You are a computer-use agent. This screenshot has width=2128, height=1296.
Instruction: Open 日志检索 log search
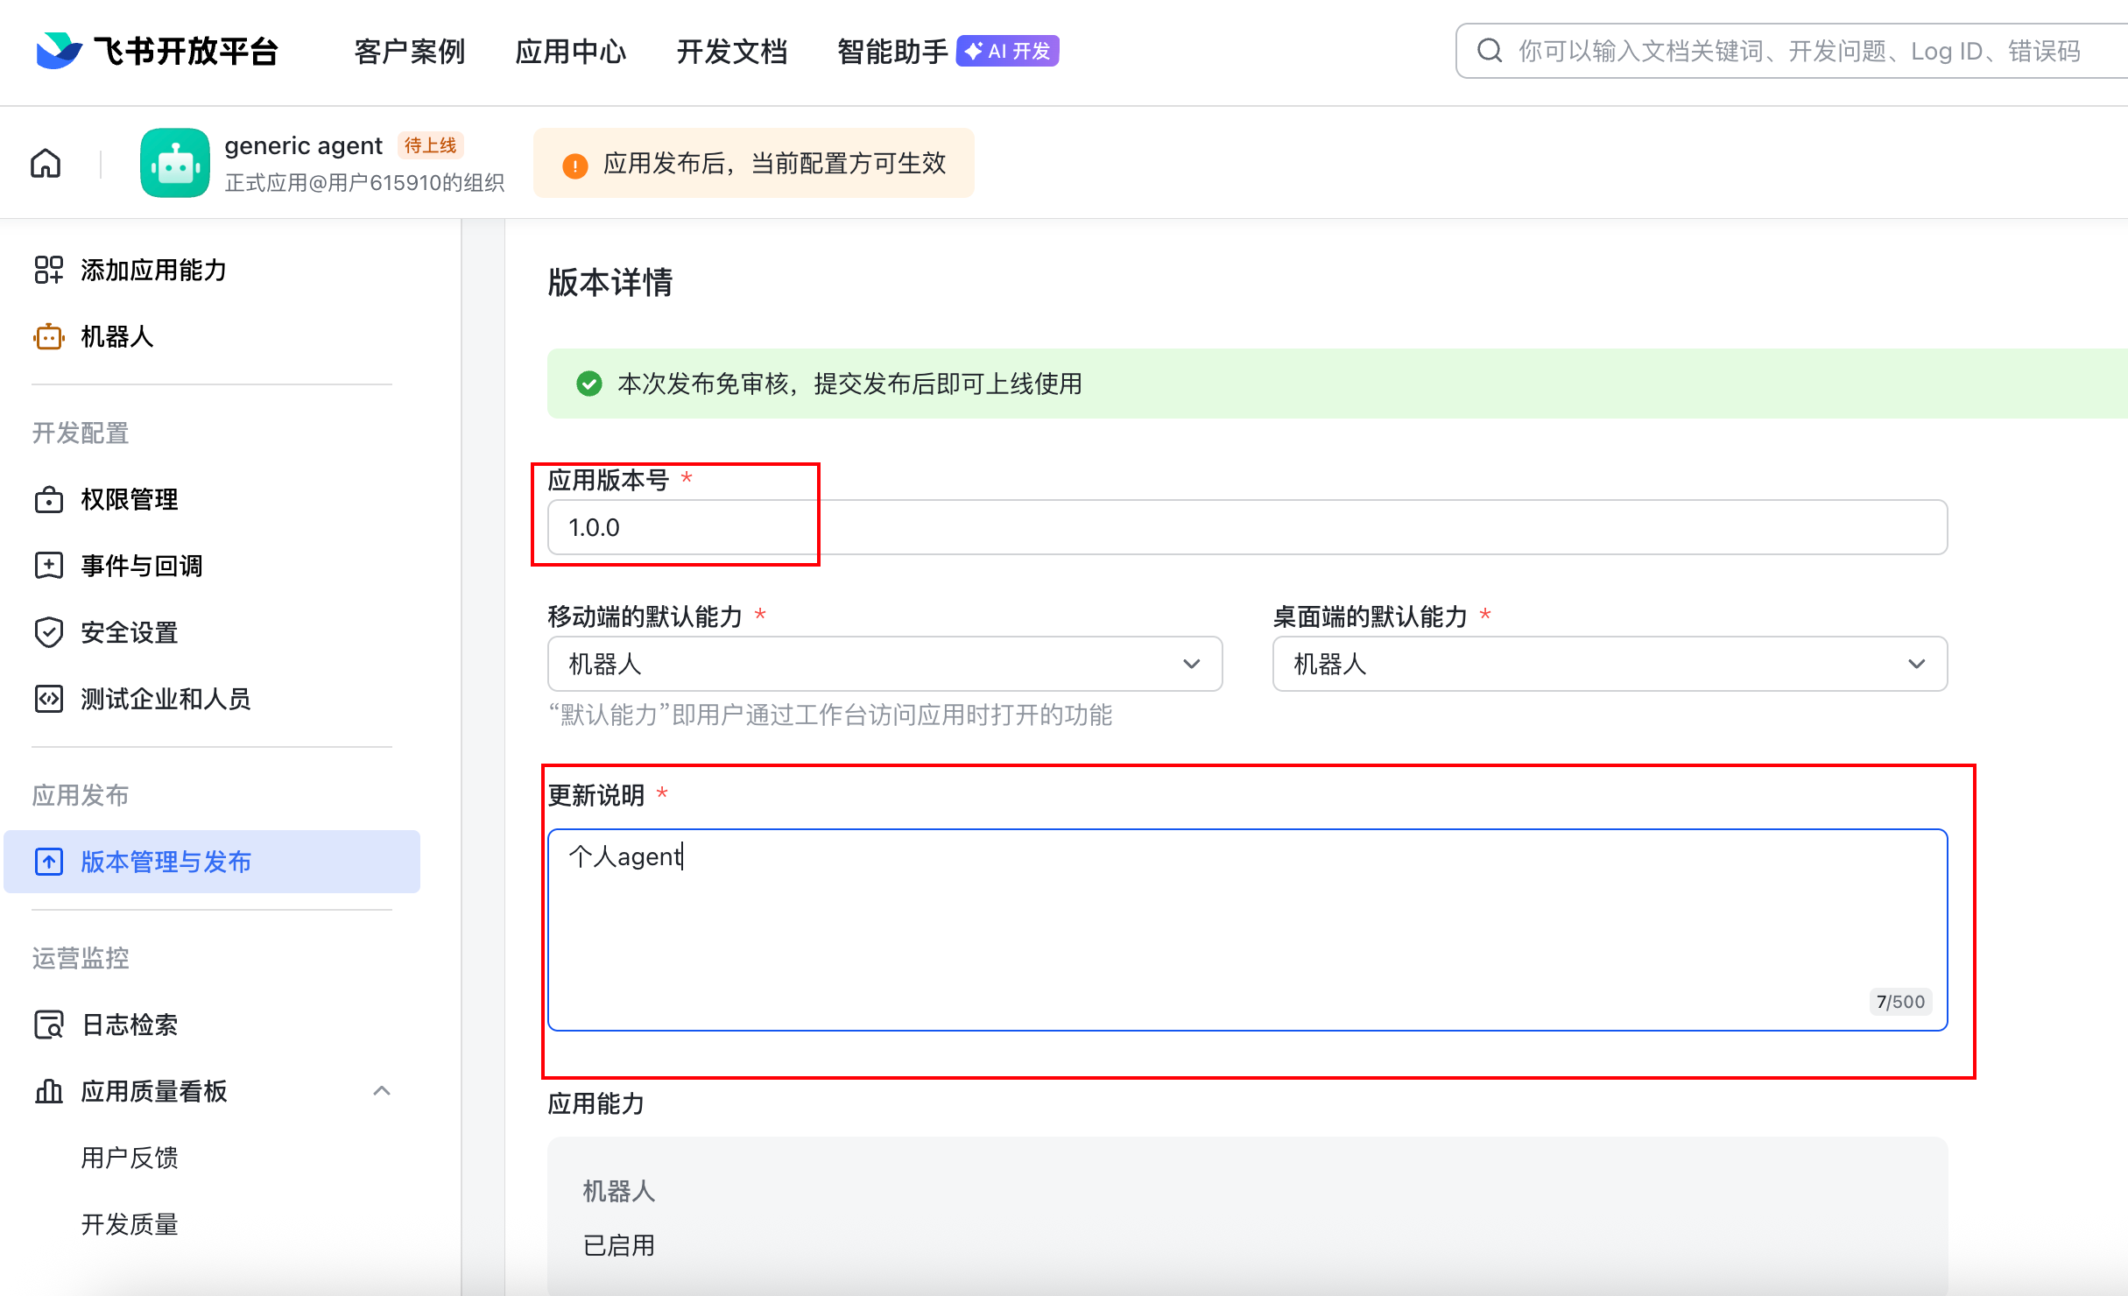(129, 1025)
